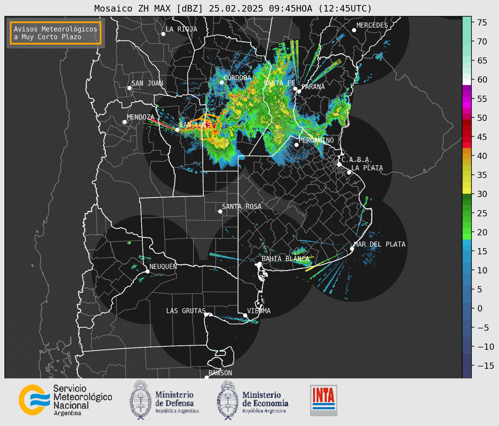
Task: Click the BAHÍA BLANCA city marker dot
Action: [259, 264]
